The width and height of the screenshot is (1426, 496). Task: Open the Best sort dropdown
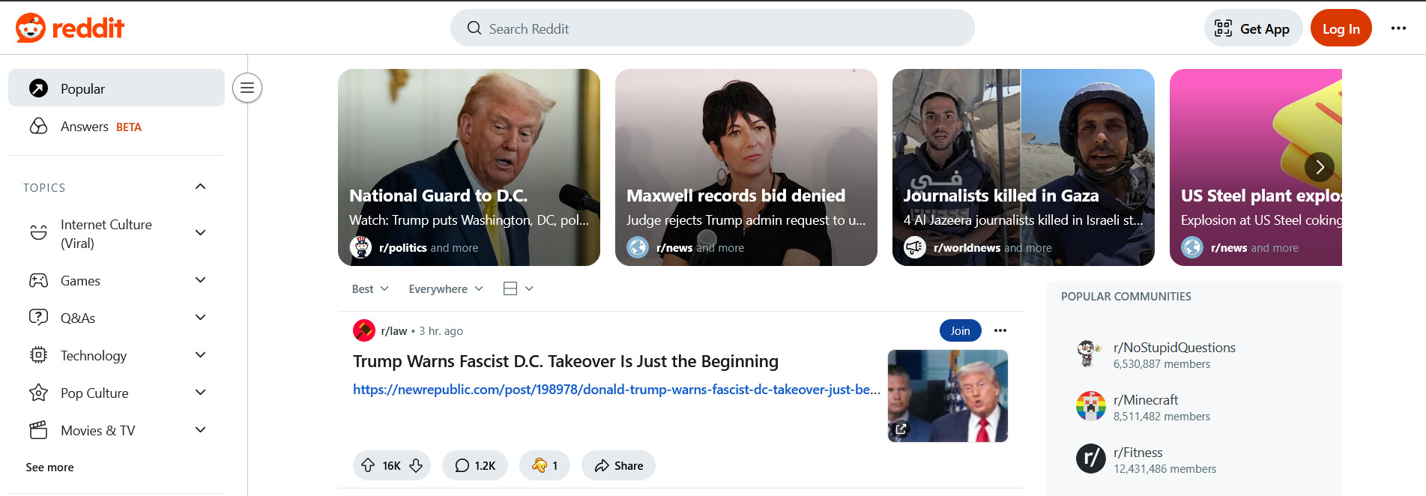(370, 288)
